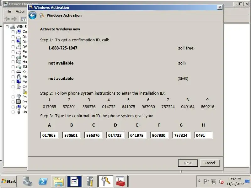Click confirmation ID field D
The image size is (251, 188).
tap(115, 135)
